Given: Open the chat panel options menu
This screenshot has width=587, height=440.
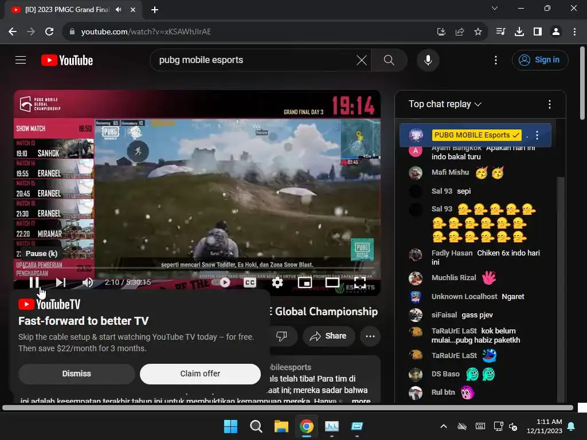Looking at the screenshot, I should pos(549,104).
